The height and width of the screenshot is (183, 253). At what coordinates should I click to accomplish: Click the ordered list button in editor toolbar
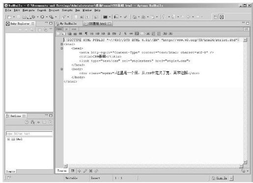[x=153, y=33]
